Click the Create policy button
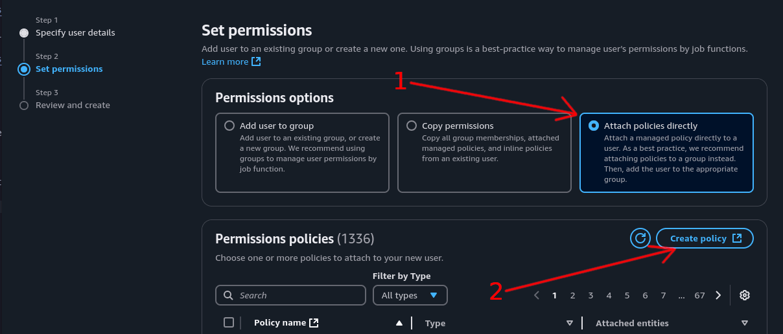The image size is (783, 334). point(705,238)
